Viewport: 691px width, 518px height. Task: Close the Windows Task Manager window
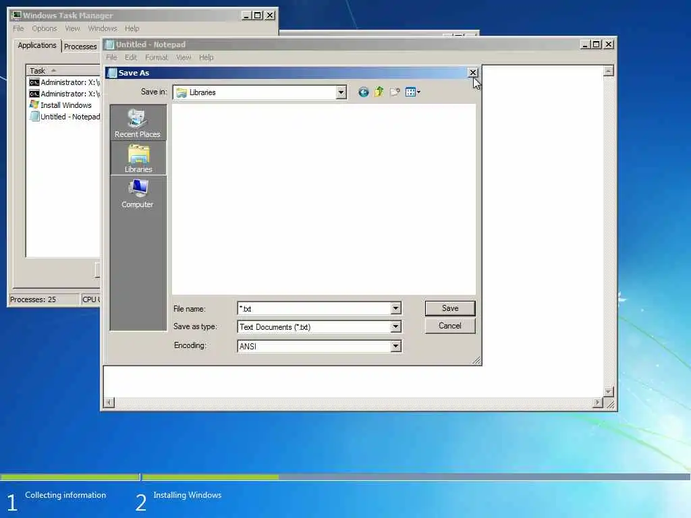coord(270,16)
